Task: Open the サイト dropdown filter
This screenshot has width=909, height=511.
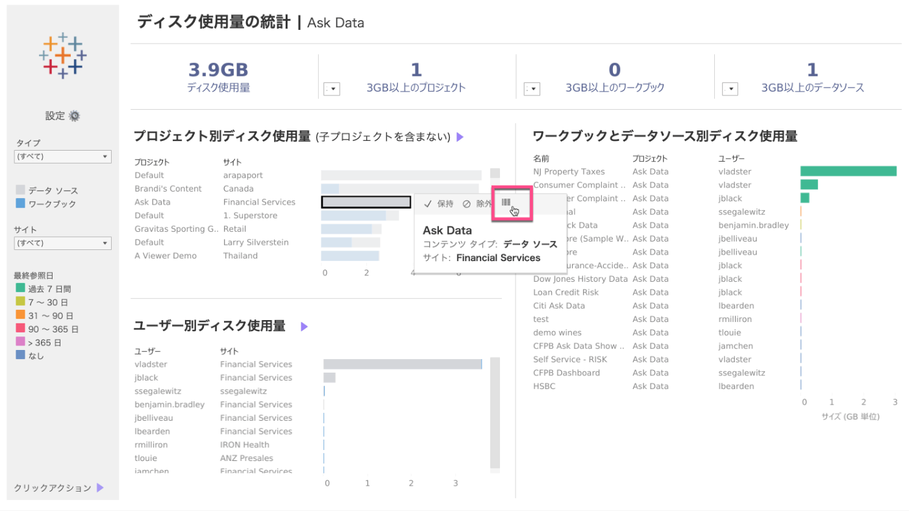Action: point(63,243)
